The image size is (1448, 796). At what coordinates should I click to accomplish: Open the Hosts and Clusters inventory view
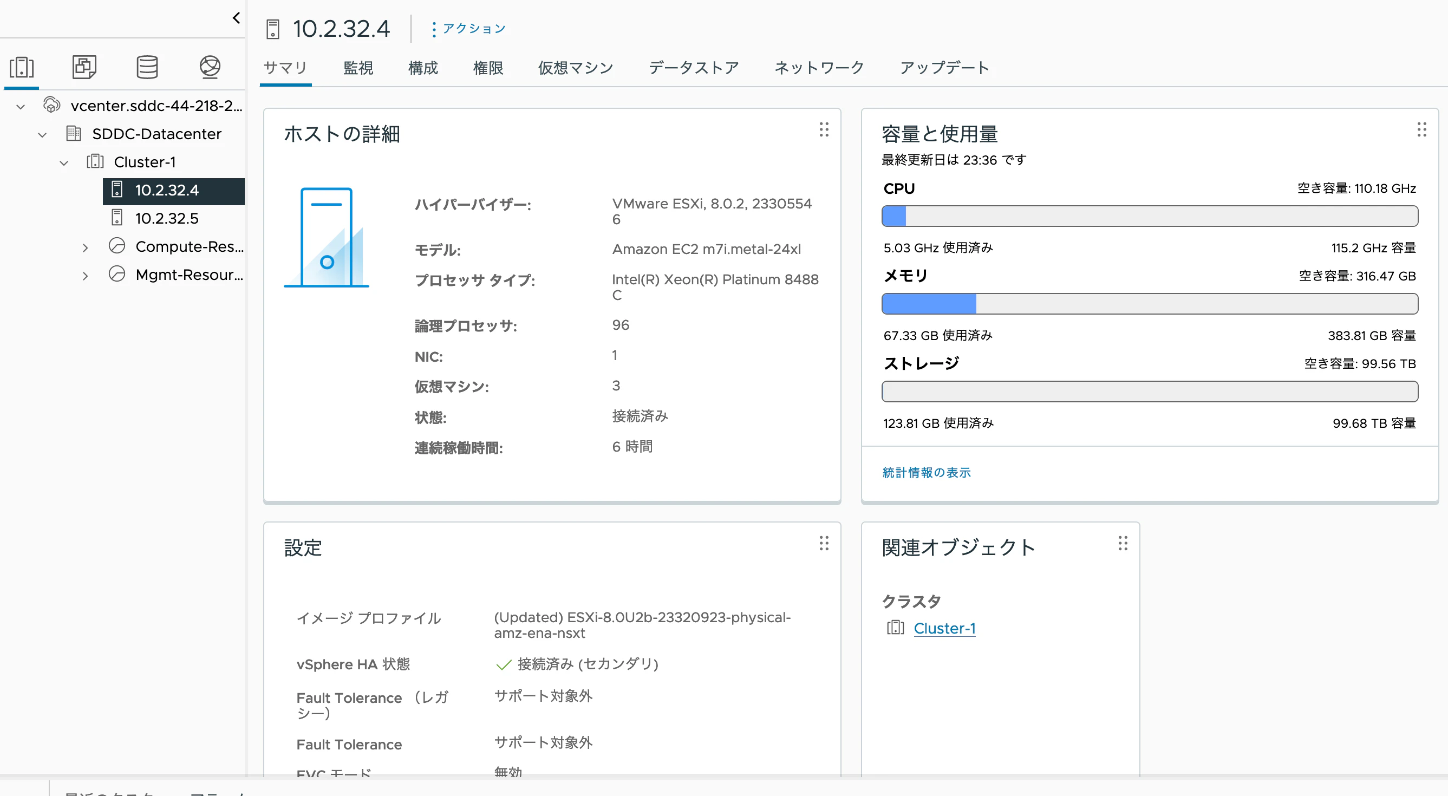point(21,68)
